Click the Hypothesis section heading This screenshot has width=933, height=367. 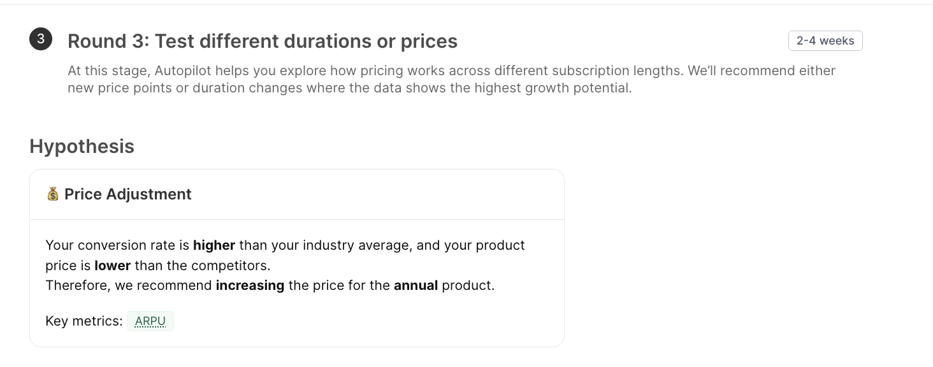coord(82,146)
